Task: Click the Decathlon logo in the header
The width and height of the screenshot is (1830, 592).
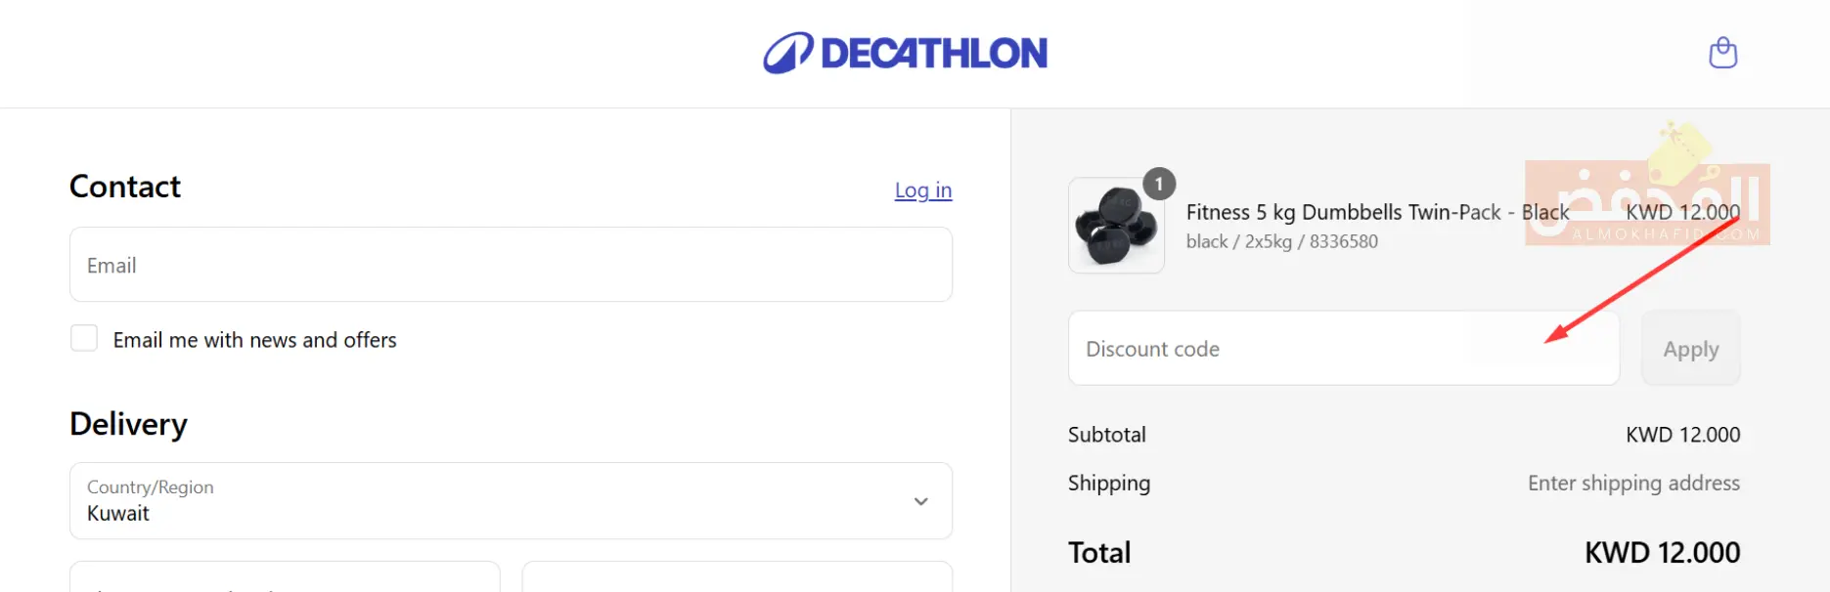Action: pos(905,53)
